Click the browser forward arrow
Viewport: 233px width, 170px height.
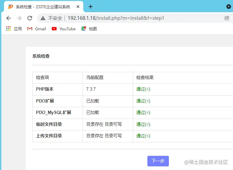(x=19, y=18)
